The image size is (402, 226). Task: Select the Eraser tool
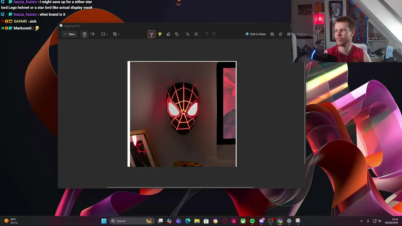coord(168,34)
